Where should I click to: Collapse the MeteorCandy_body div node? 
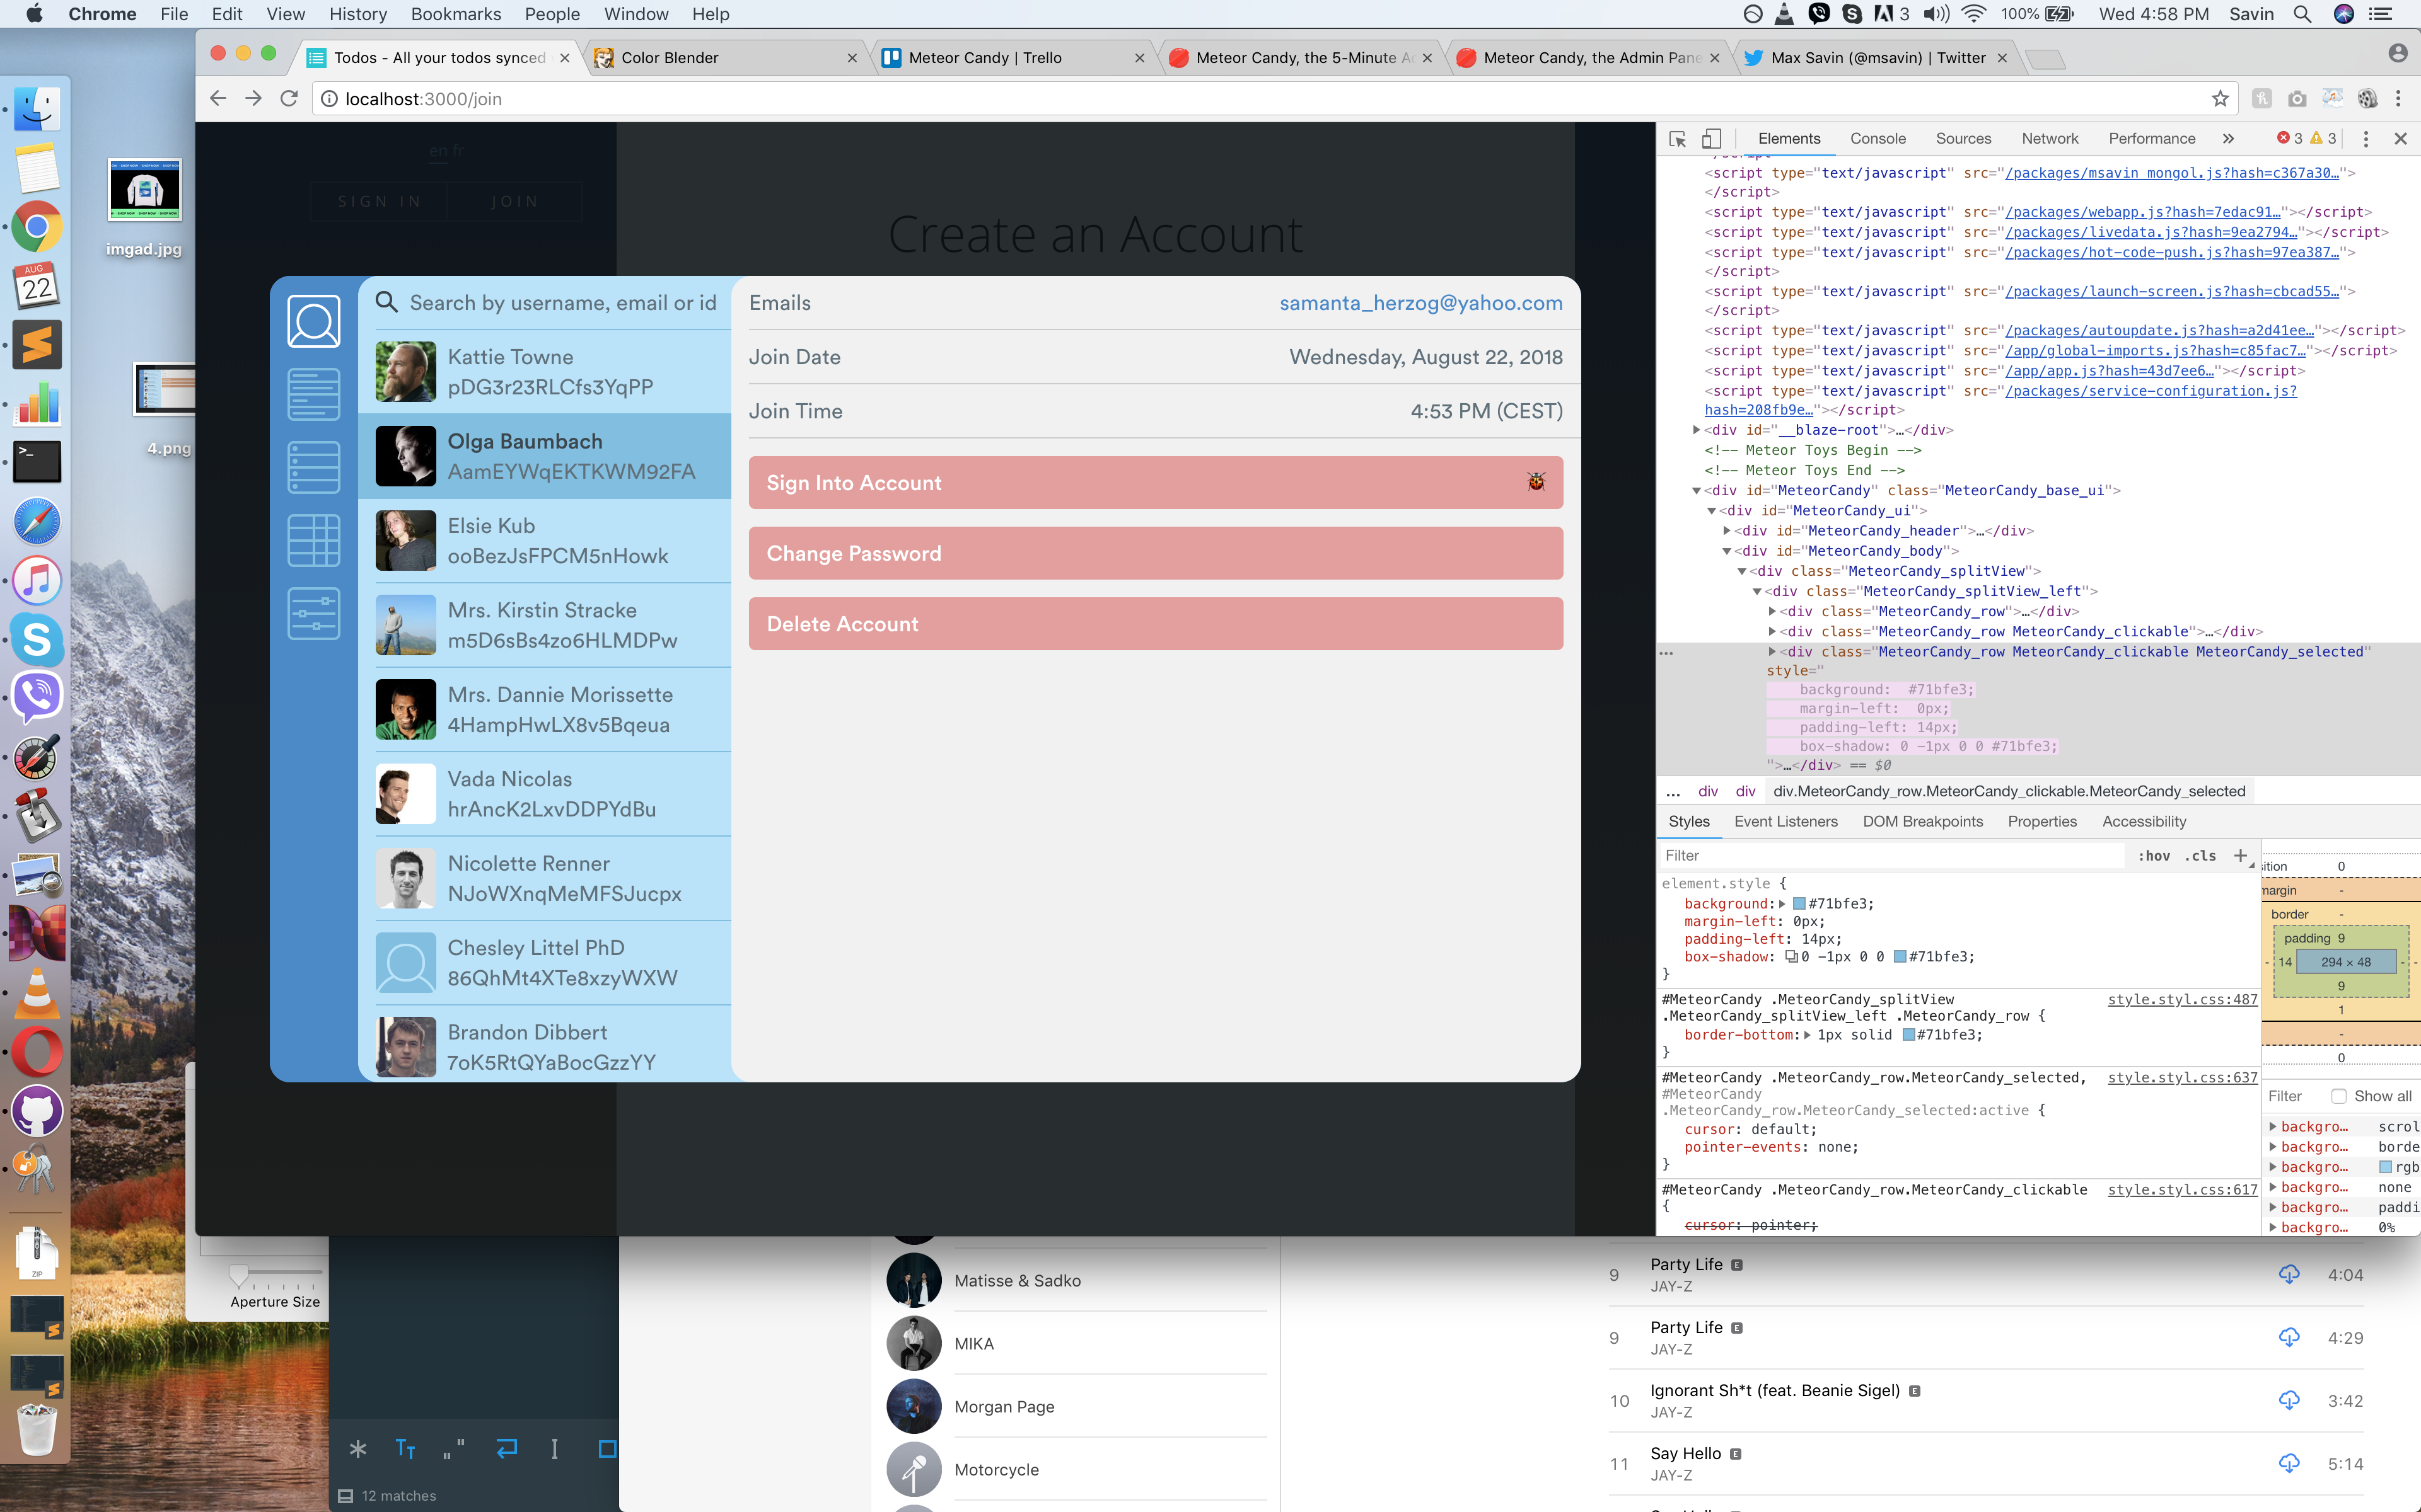click(1726, 551)
